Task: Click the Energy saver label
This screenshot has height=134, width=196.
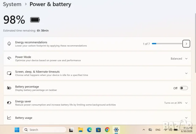Action: (23, 101)
